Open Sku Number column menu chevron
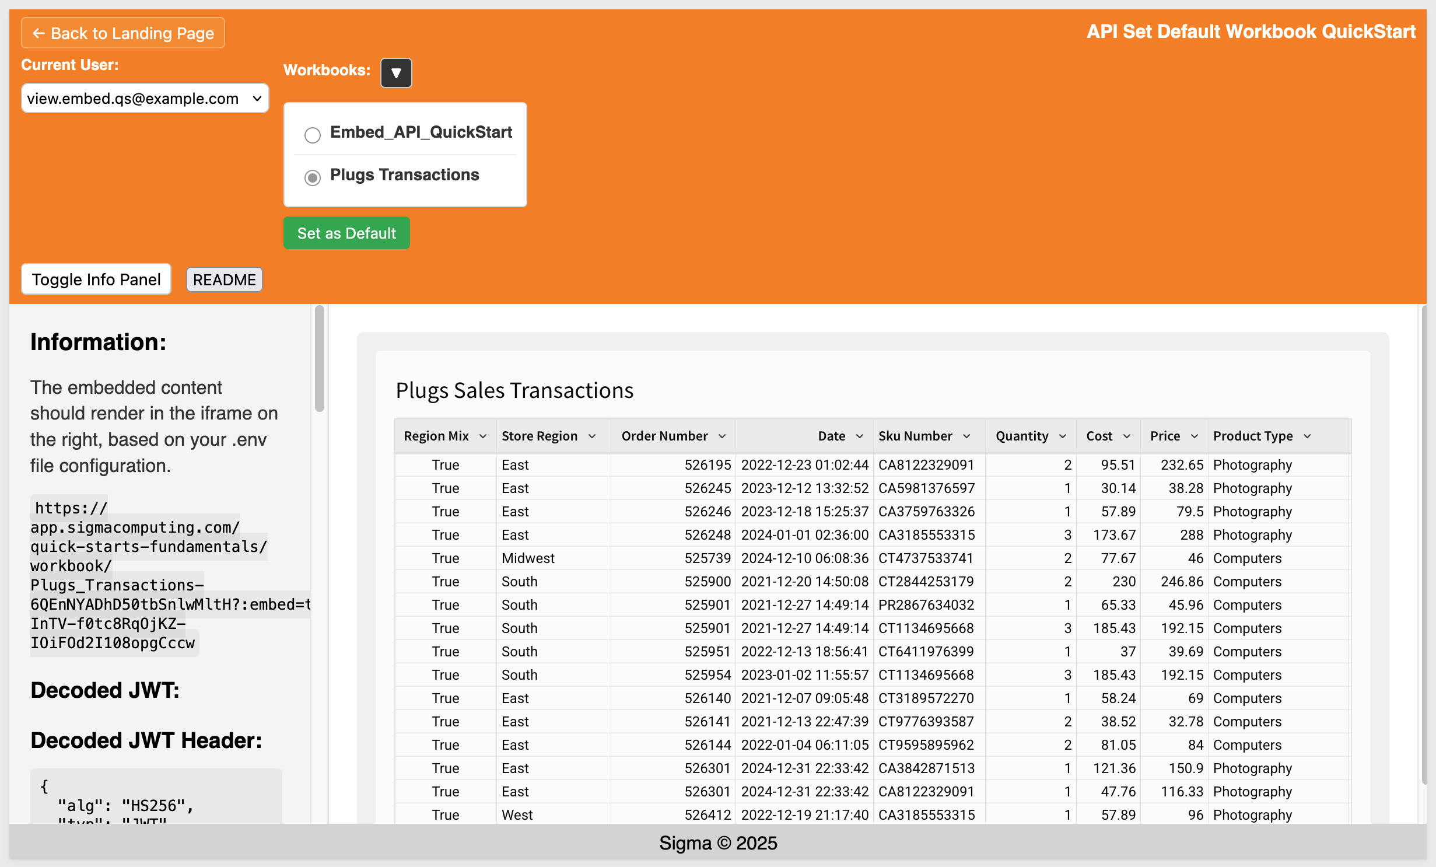This screenshot has height=867, width=1436. click(966, 436)
